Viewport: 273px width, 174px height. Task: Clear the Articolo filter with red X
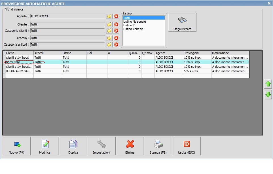point(116,38)
